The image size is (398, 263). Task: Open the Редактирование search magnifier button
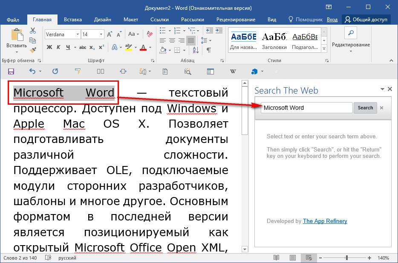351,33
